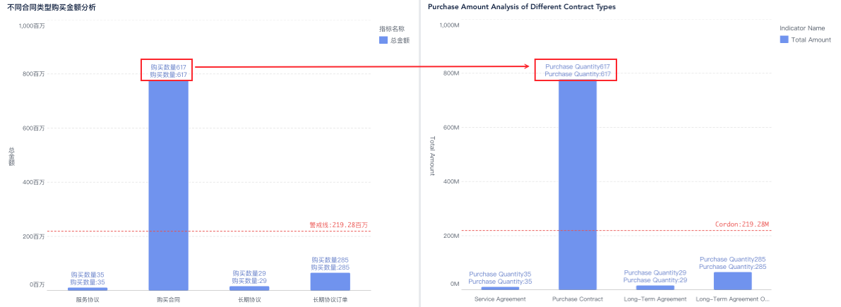Toggle the Total Amount legend label

coord(811,40)
